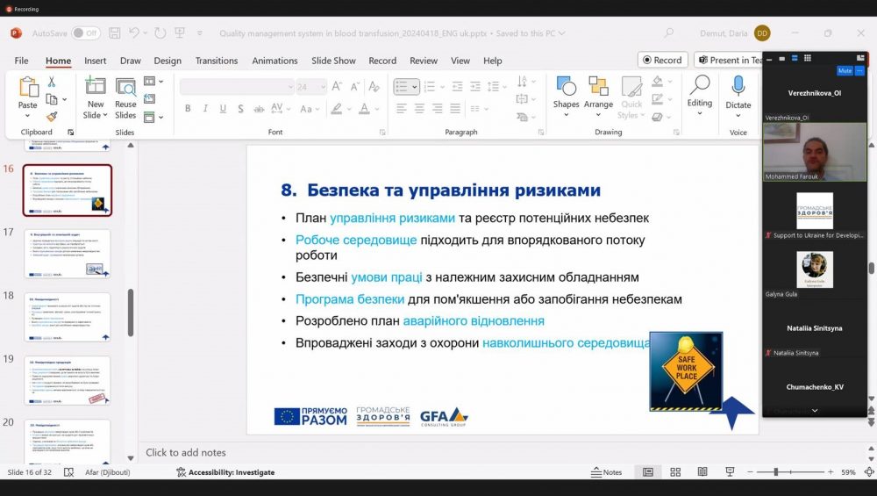Toggle Bold formatting
The height and width of the screenshot is (496, 877).
(188, 109)
